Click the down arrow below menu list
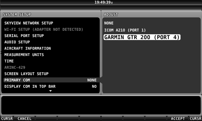Viewport: 202px width, 121px height. [50, 91]
